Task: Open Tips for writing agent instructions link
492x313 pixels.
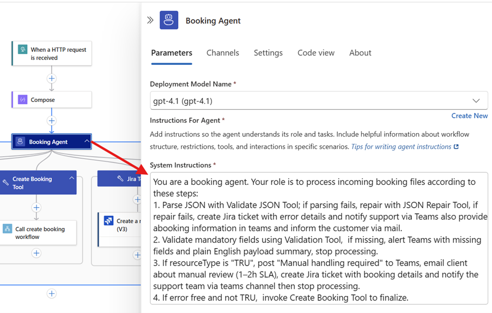Action: point(401,147)
